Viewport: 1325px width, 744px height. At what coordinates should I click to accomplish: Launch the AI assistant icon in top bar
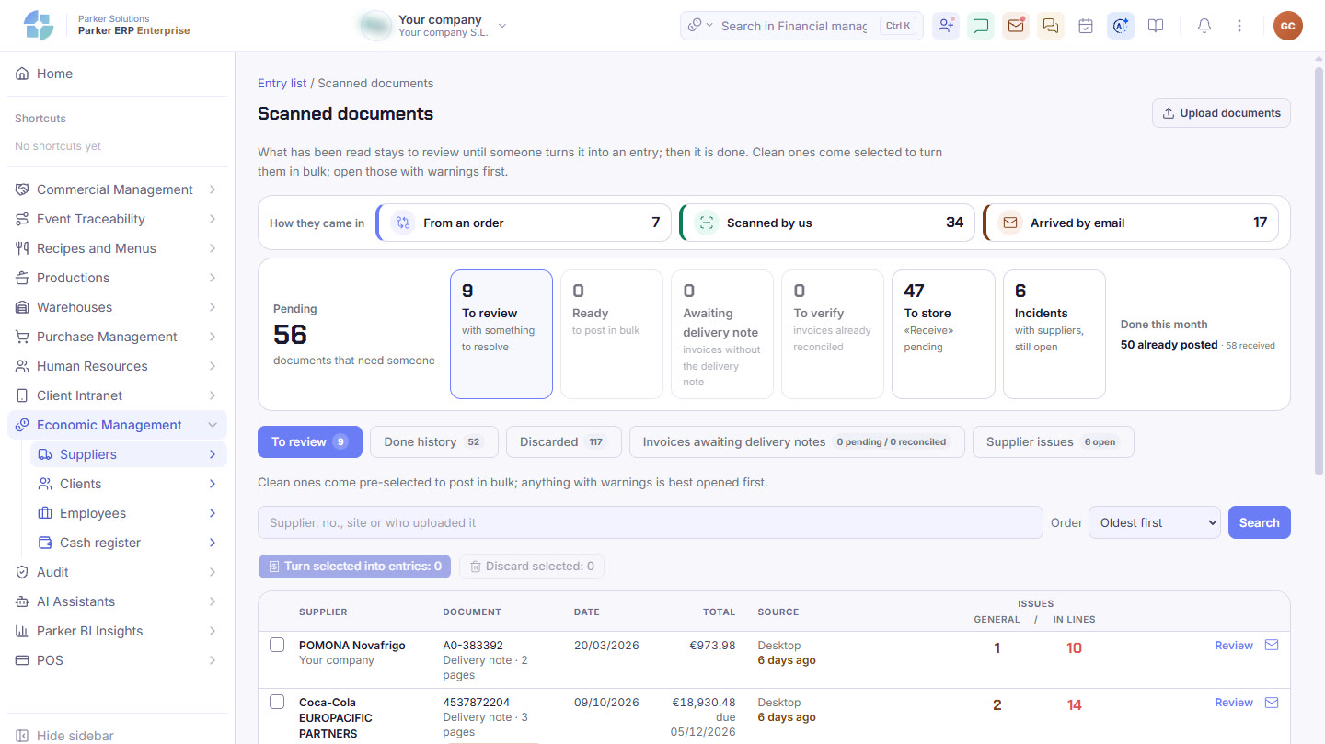tap(1121, 26)
